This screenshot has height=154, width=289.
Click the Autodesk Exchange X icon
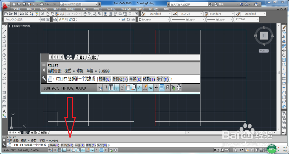click(241, 4)
